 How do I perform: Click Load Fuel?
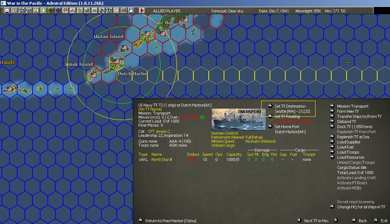pos(345,147)
